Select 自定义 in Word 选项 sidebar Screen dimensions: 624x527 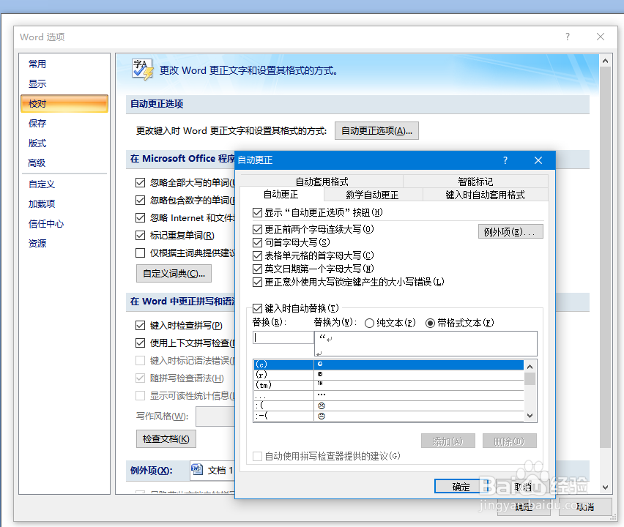[x=64, y=184]
